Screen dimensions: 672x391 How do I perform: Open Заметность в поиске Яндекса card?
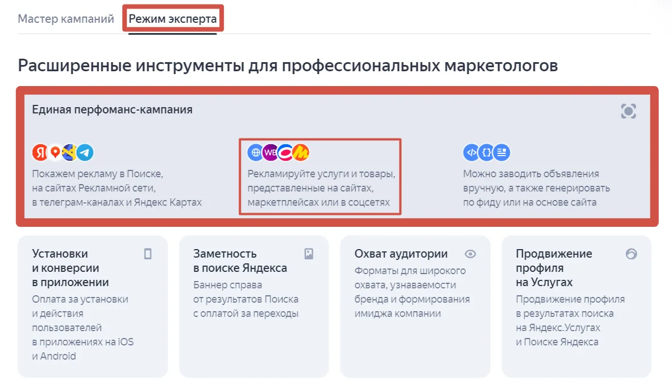point(253,306)
